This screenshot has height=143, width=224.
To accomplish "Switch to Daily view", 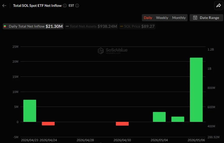I will click(x=148, y=18).
